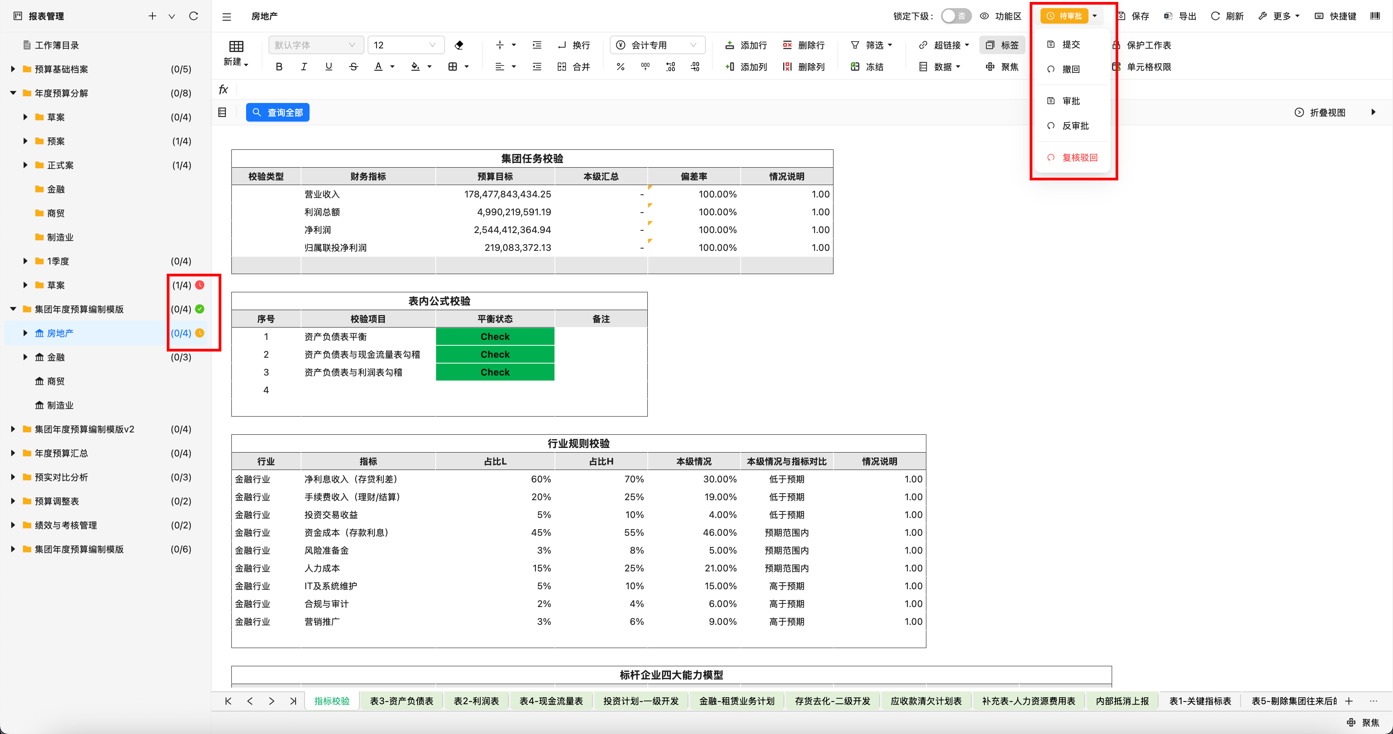The width and height of the screenshot is (1393, 734).
Task: Click the Italic formatting icon
Action: [x=304, y=67]
